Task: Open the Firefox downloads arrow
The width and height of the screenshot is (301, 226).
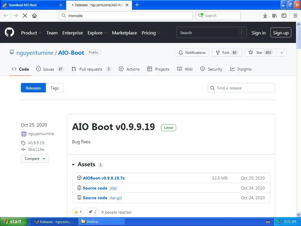Action: [x=265, y=16]
